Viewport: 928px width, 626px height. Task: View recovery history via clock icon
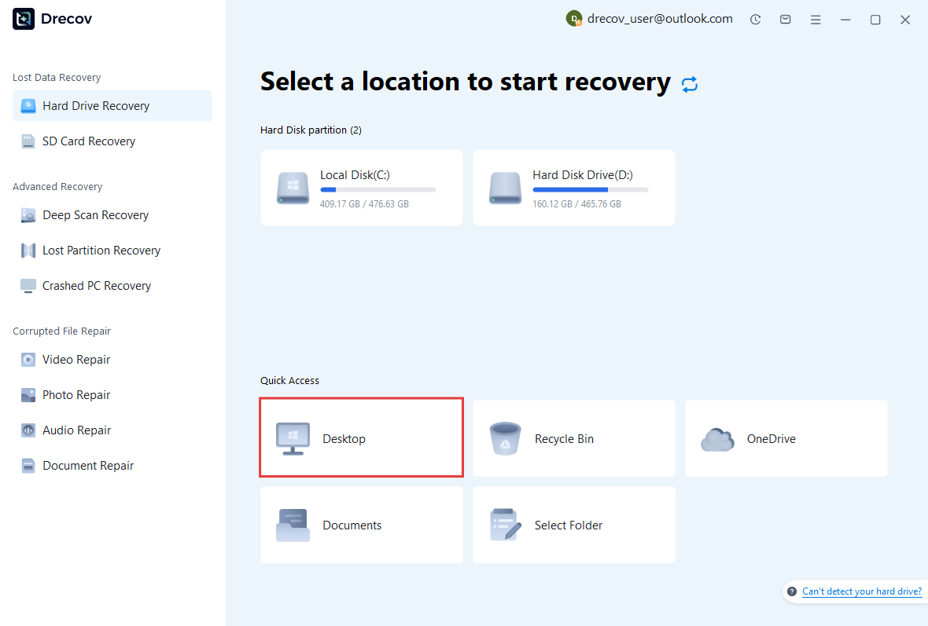(755, 19)
